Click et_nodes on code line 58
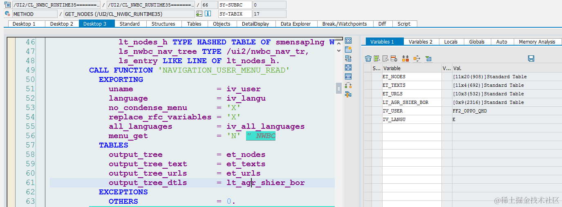 coord(246,154)
